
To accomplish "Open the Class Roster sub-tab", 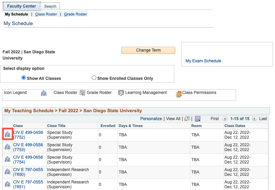I will pos(46,14).
